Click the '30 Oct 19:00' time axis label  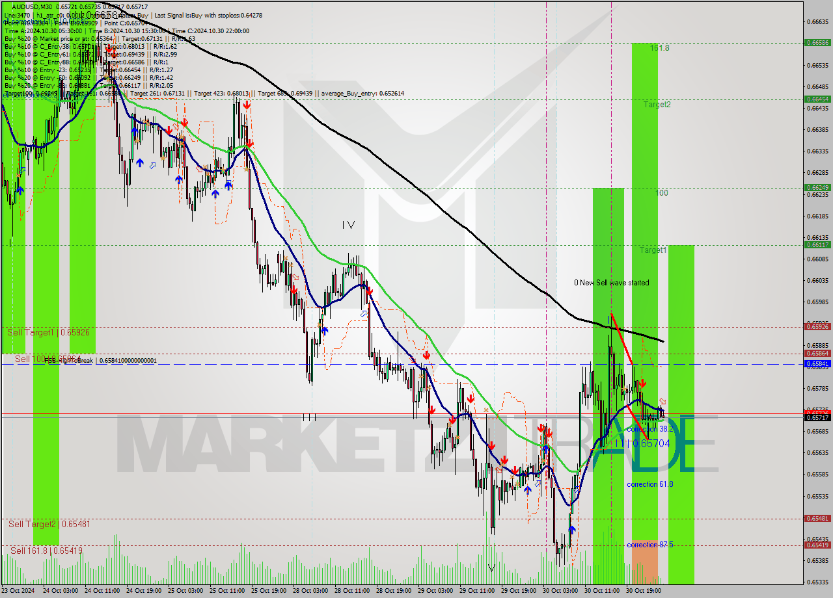(x=644, y=591)
